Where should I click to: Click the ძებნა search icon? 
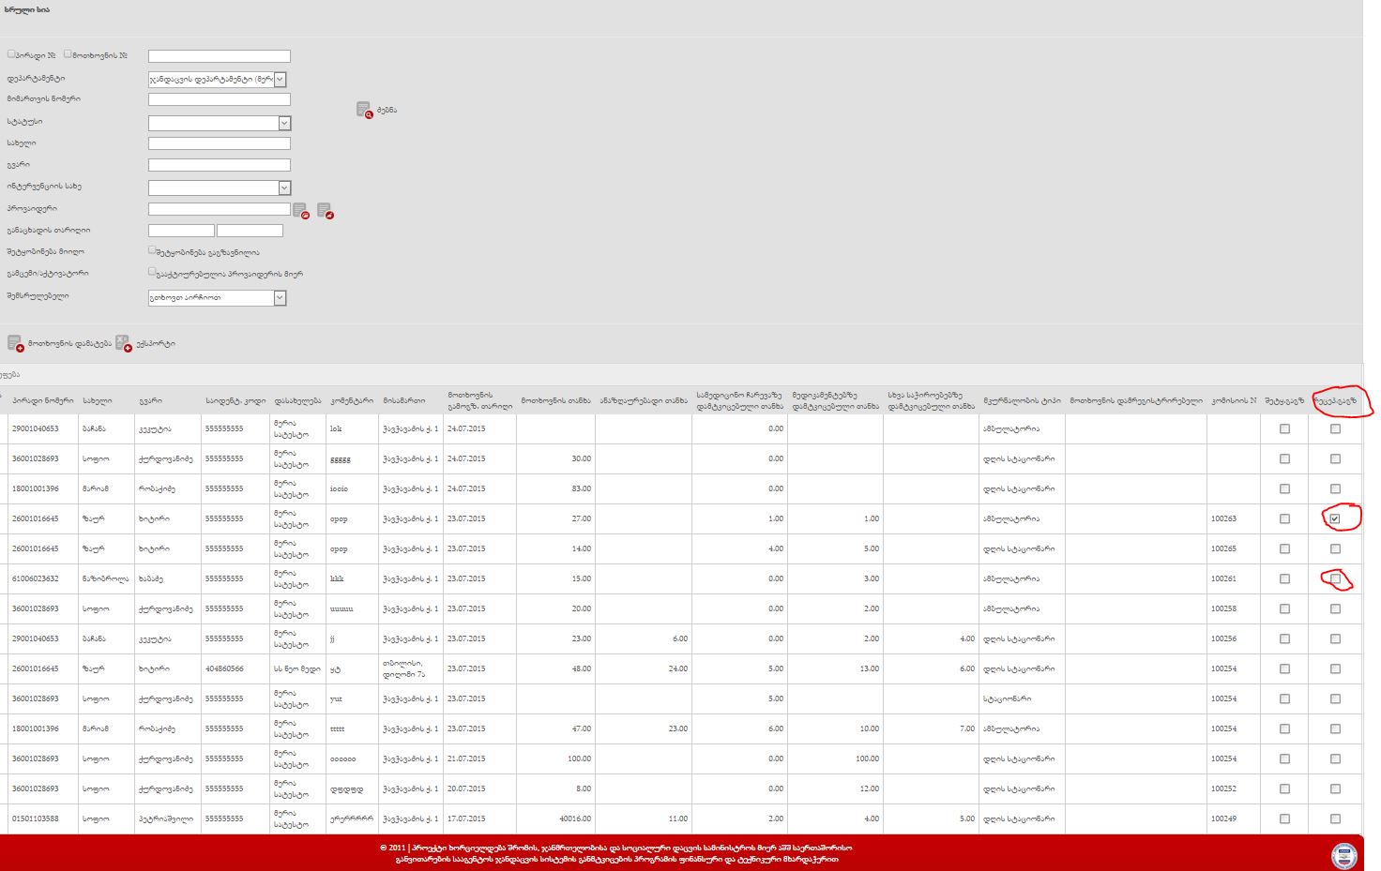coord(364,110)
